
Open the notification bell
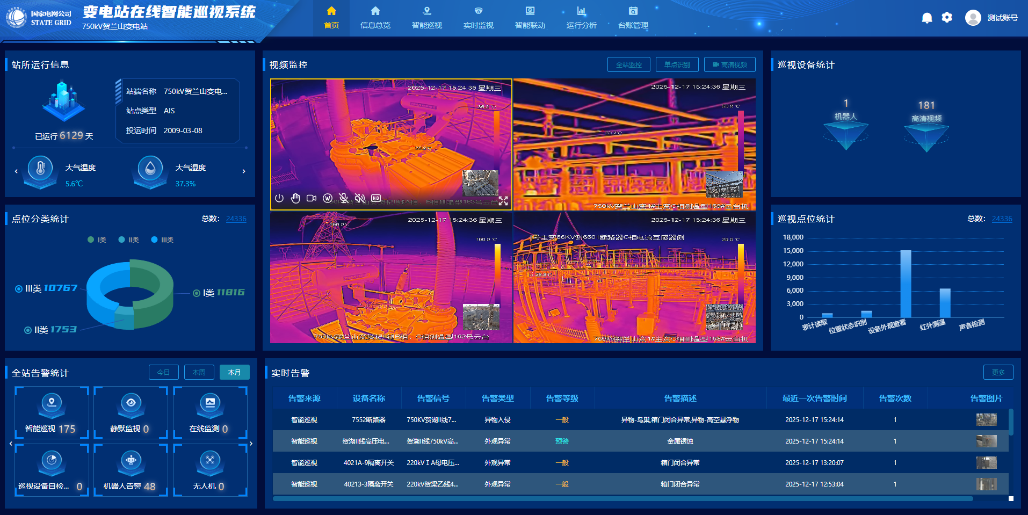click(x=926, y=18)
